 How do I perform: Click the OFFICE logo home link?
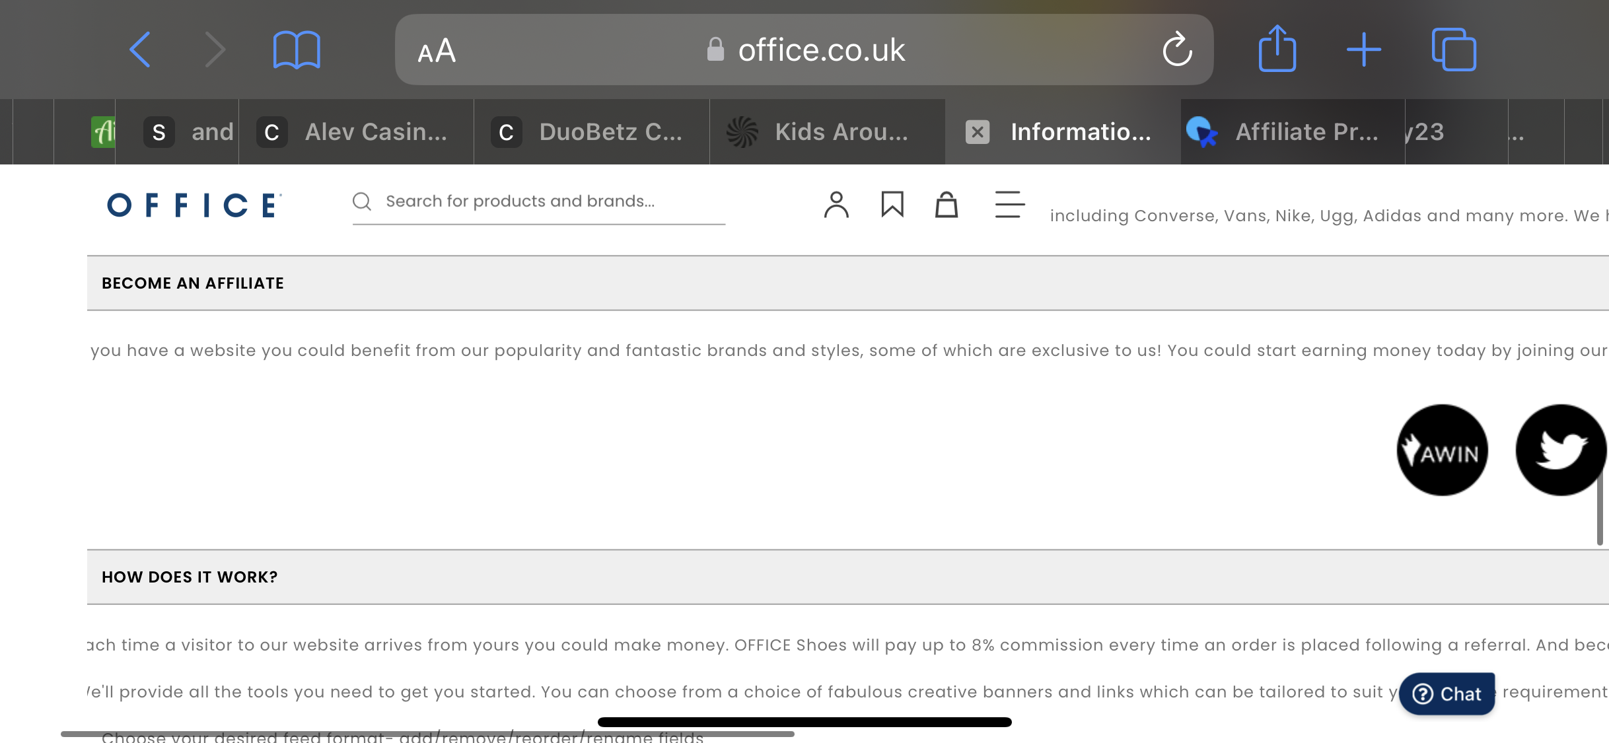tap(194, 205)
